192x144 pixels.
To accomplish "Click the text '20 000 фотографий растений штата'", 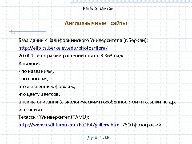I will (x=58, y=56).
